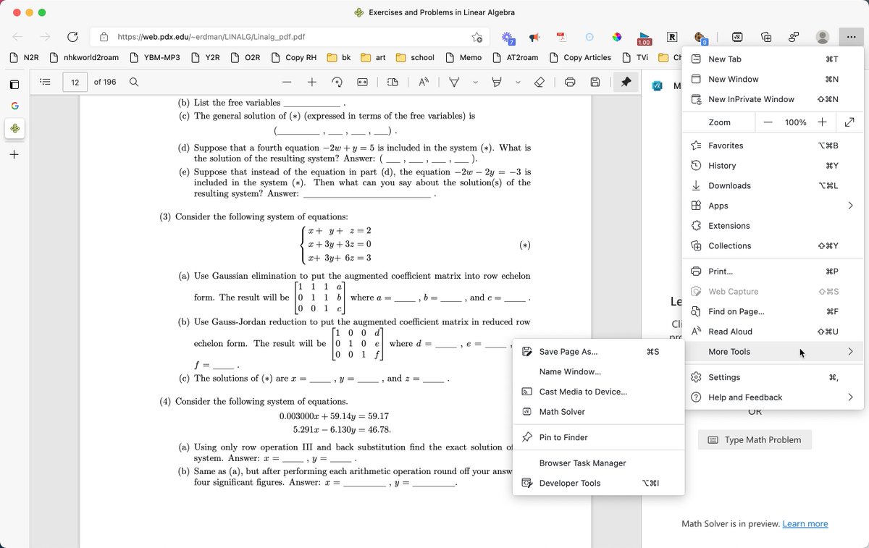Choose Save Page As...
869x548 pixels.
coord(598,352)
